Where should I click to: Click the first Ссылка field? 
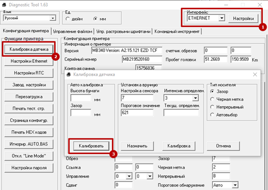point(124,167)
